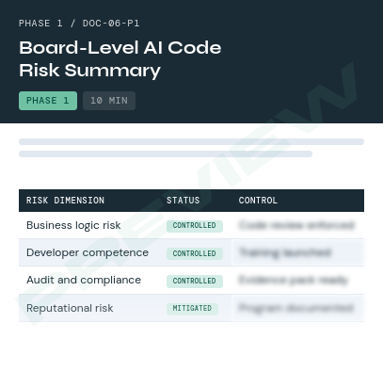
Task: Click CONTROLLED status for Developer competence
Action: 195,253
